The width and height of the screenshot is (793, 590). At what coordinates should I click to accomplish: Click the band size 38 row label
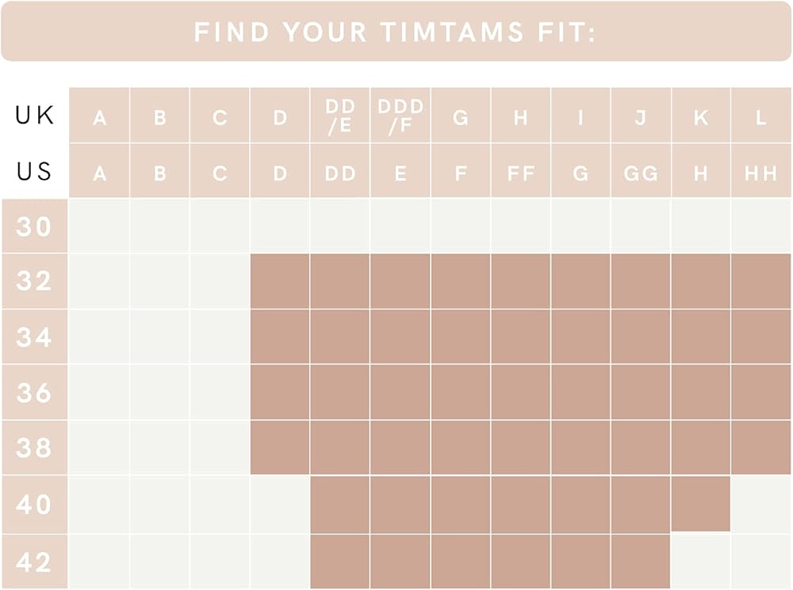pyautogui.click(x=34, y=448)
